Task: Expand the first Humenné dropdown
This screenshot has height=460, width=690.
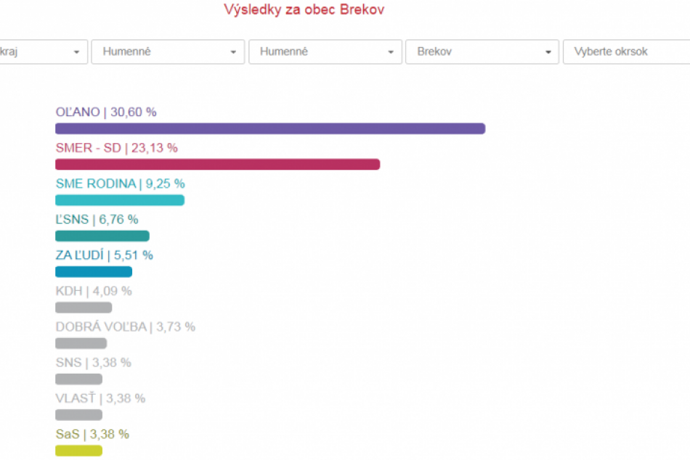Action: tap(168, 52)
